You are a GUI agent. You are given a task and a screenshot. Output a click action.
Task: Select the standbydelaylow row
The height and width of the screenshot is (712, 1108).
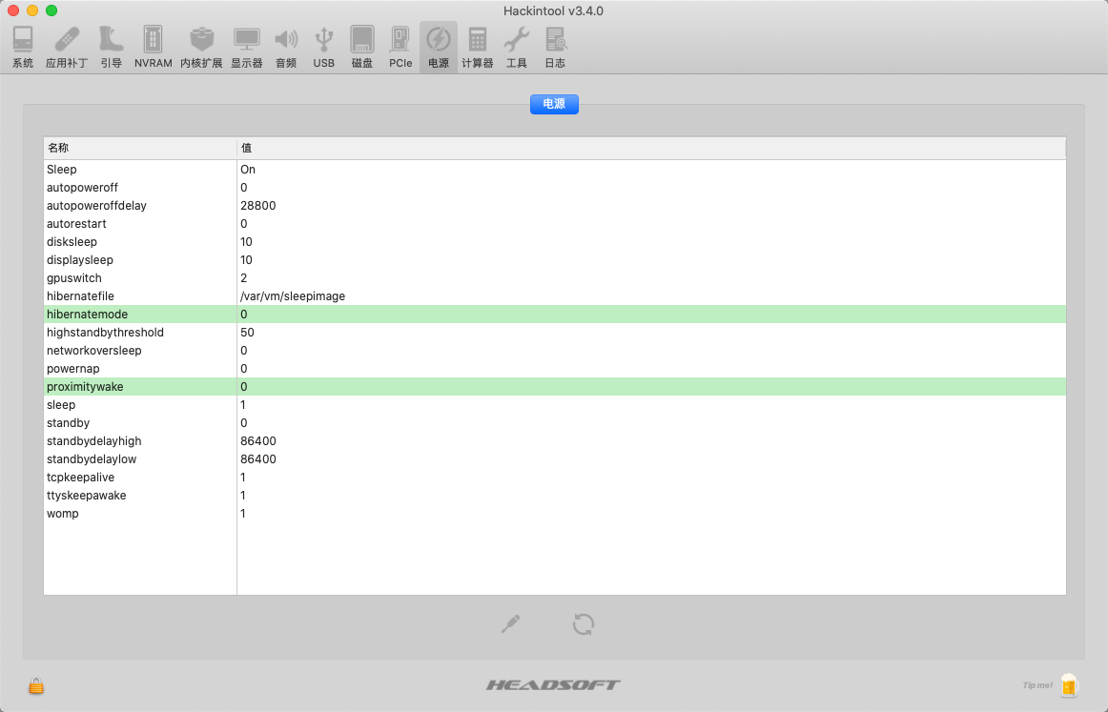(555, 459)
